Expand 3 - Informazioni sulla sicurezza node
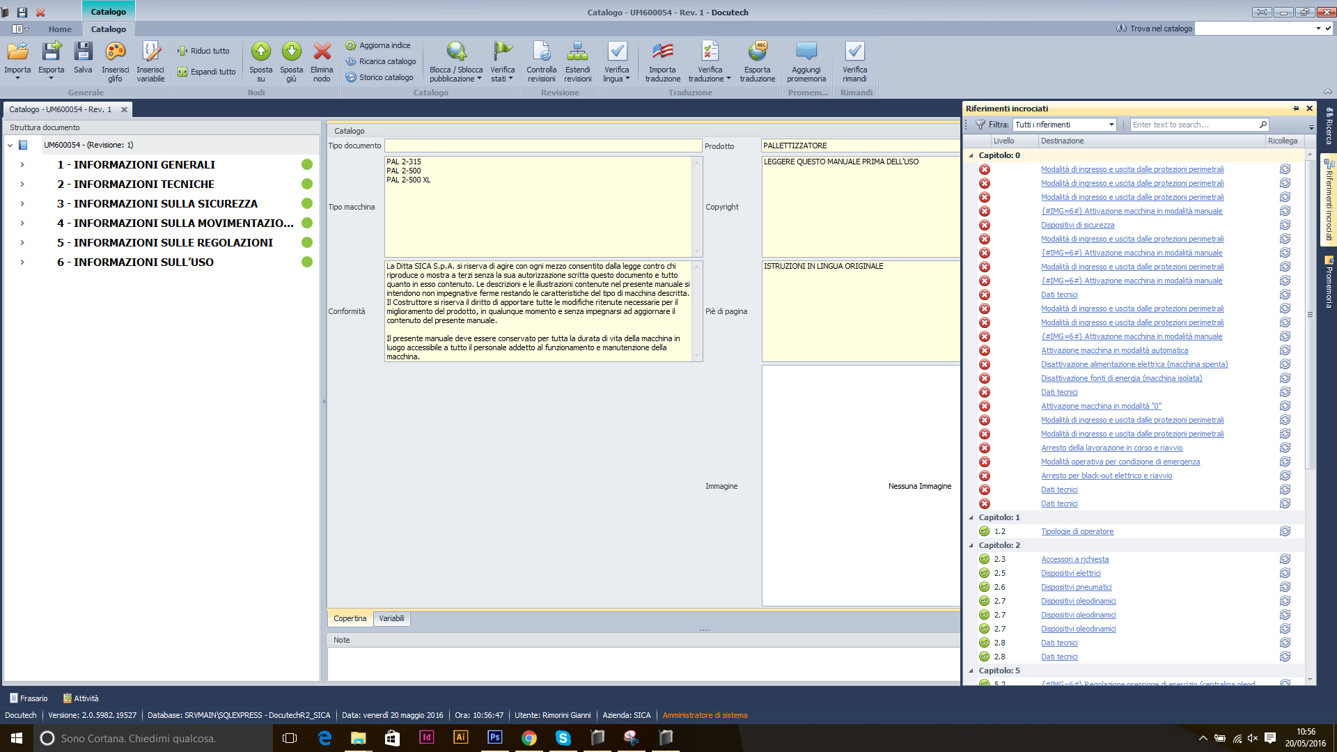The image size is (1337, 752). click(x=22, y=203)
